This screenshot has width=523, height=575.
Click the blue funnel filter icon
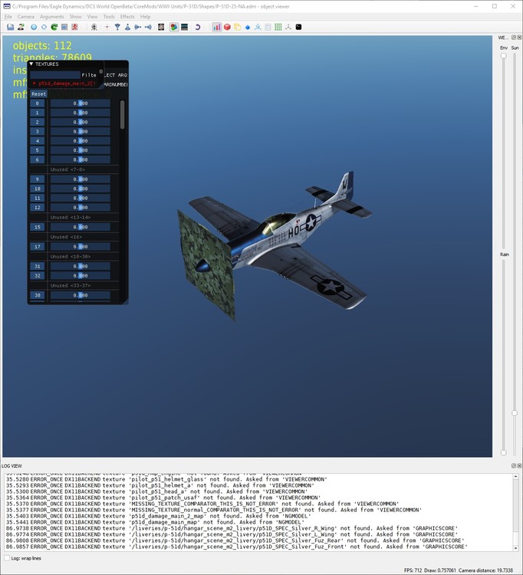click(x=117, y=27)
